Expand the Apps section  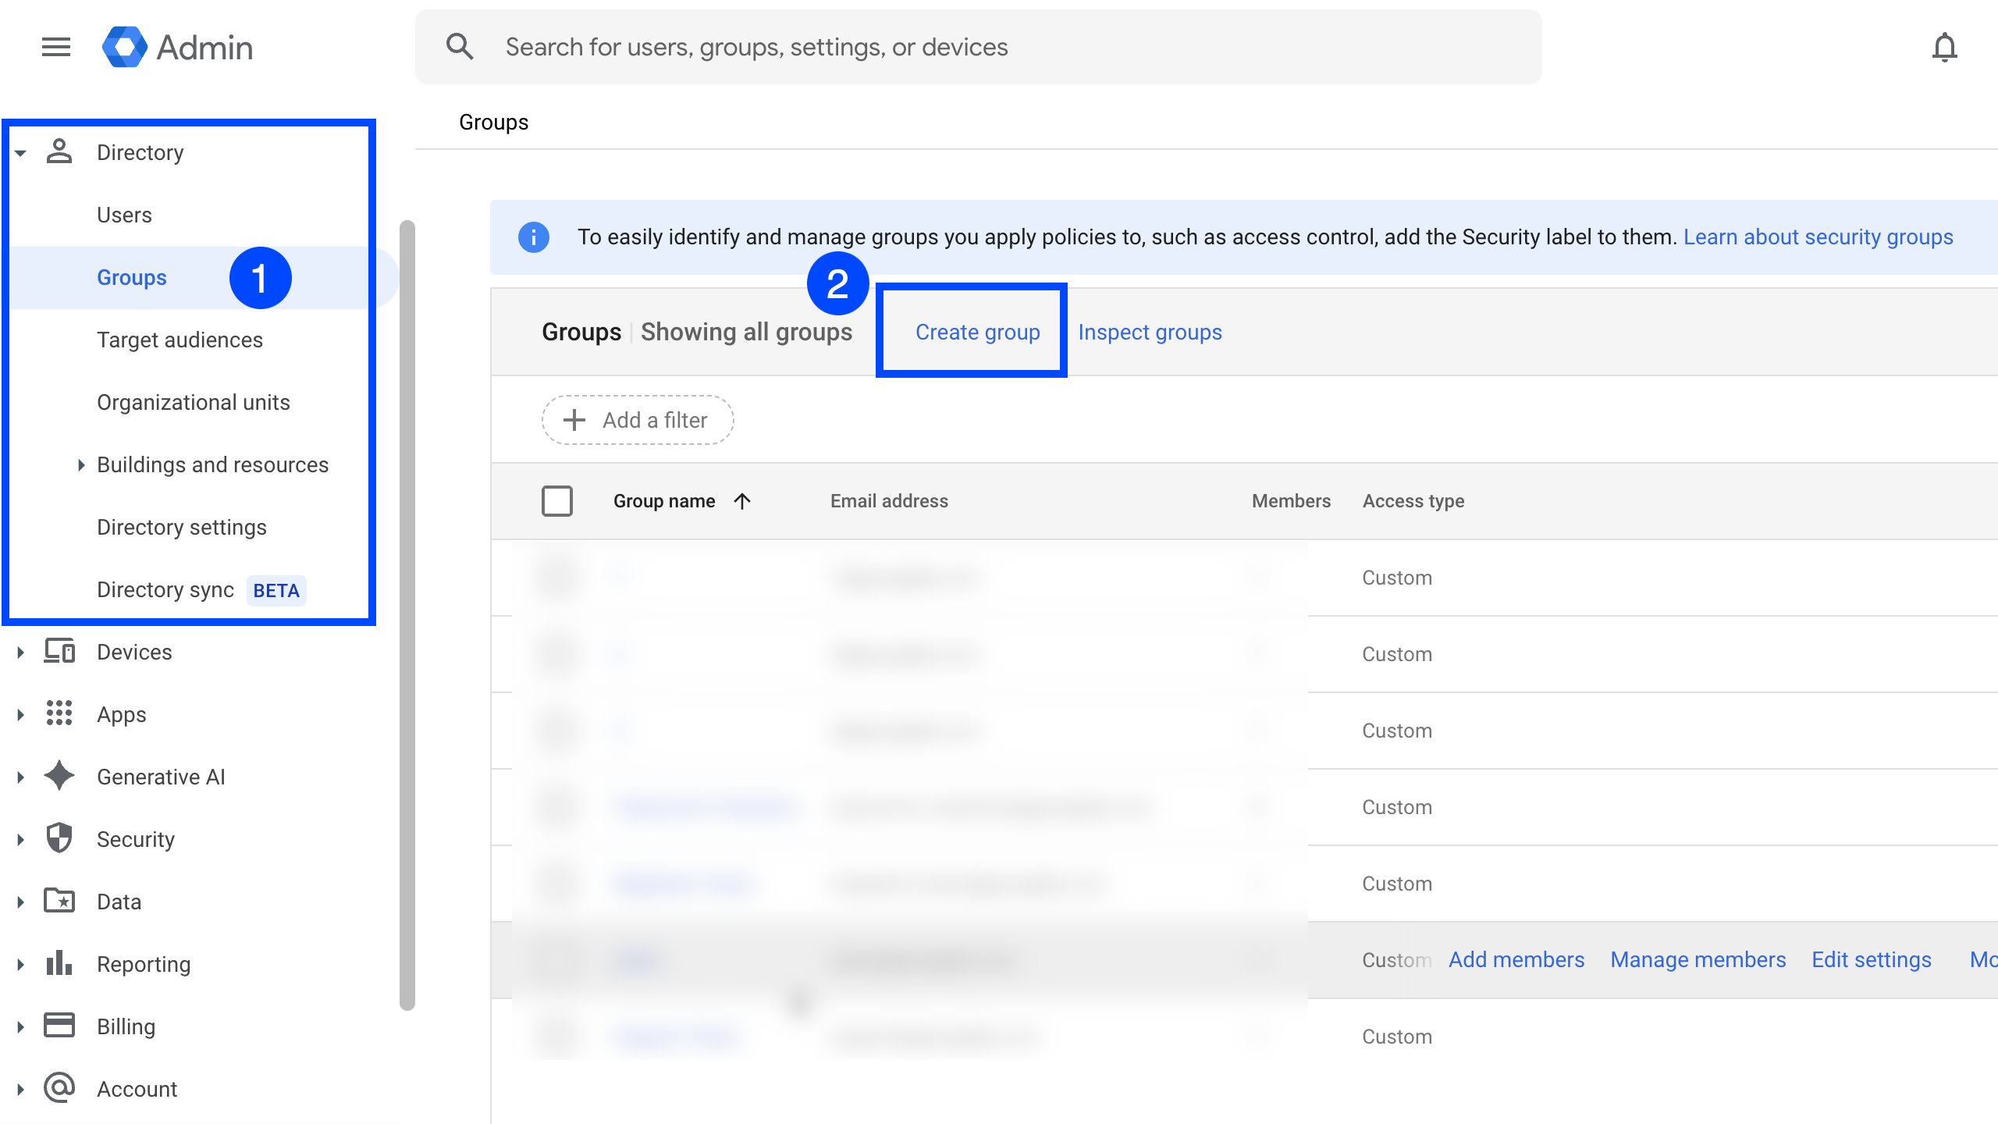tap(21, 714)
